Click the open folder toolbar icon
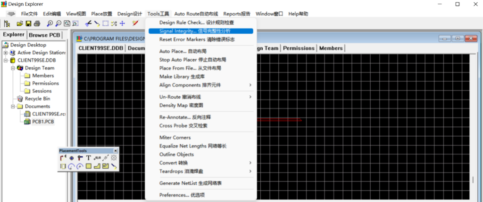This screenshot has height=202, width=483. coord(20,23)
